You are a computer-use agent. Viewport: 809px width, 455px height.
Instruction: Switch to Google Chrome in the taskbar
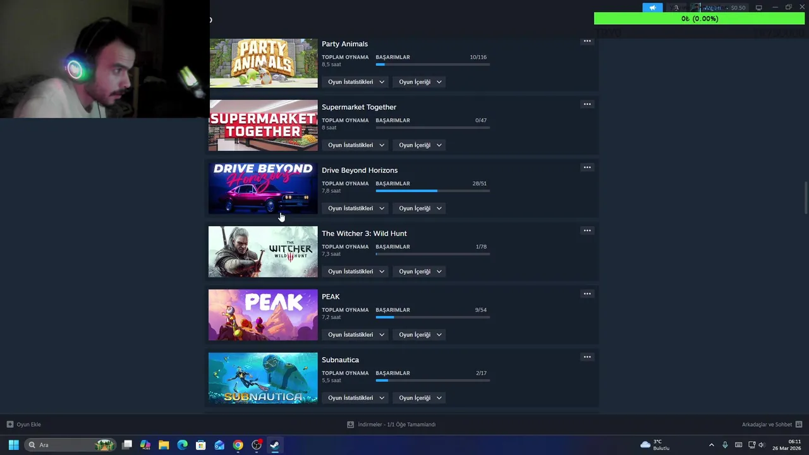click(238, 445)
